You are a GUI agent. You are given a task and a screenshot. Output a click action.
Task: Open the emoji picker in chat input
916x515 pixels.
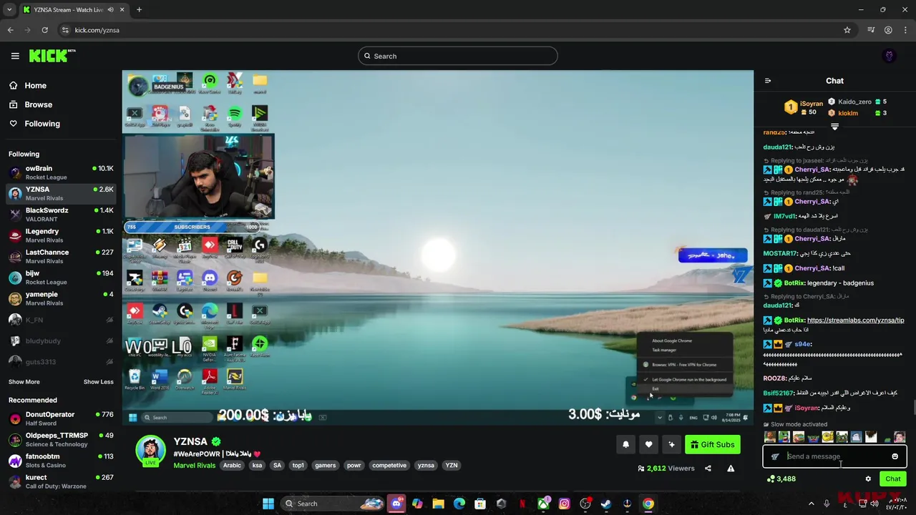[x=895, y=456]
